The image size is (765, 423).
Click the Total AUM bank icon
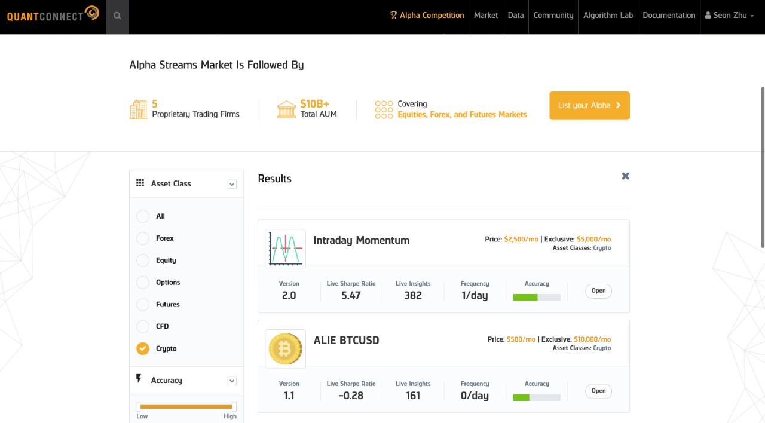[287, 109]
